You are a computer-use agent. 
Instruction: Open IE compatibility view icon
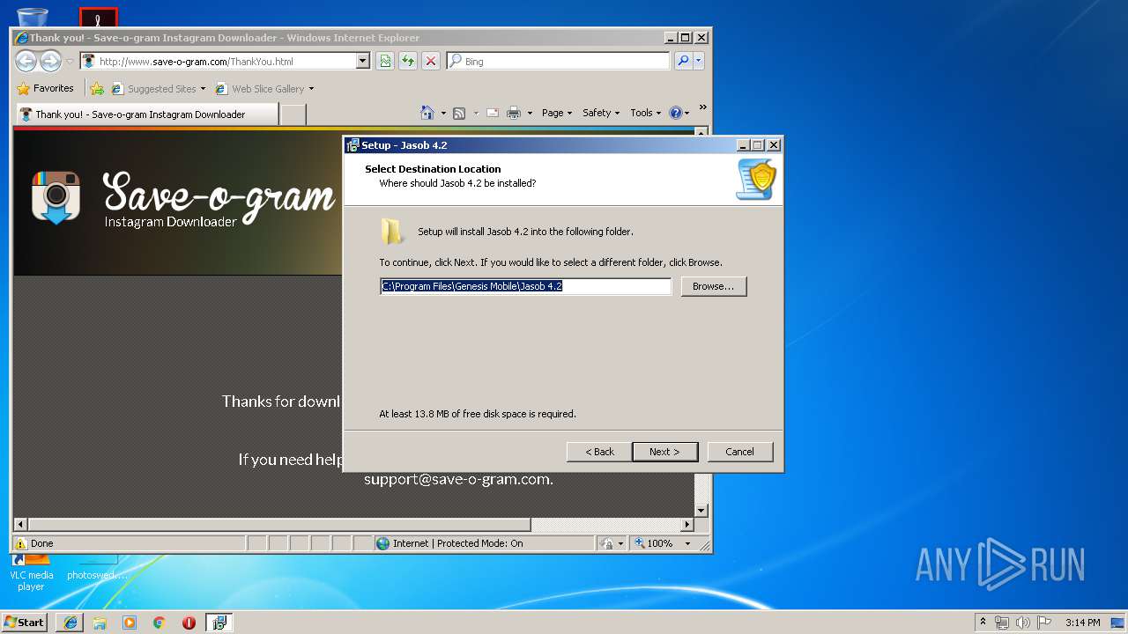tap(385, 61)
